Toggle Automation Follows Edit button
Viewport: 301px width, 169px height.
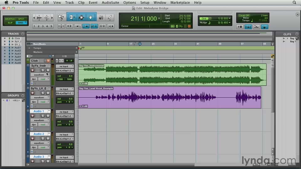pyautogui.click(x=86, y=26)
